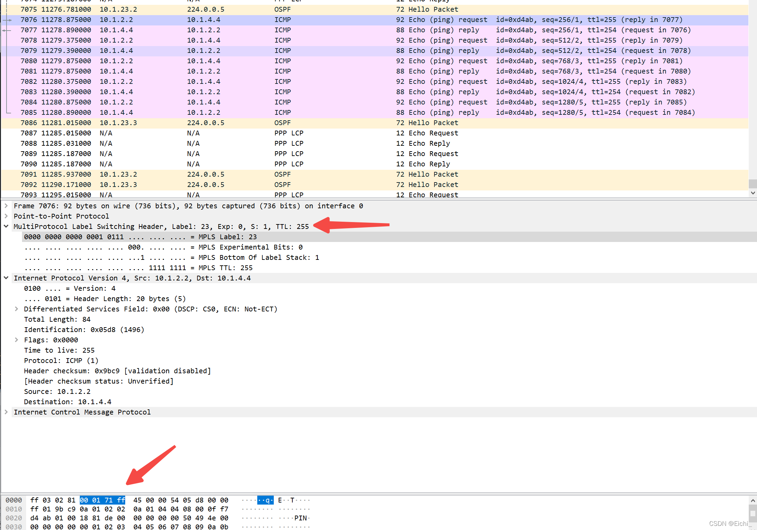Click highlighted hex bytes 00 01 71 ff

(x=102, y=500)
